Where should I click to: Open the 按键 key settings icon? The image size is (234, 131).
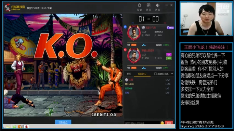click(x=139, y=6)
